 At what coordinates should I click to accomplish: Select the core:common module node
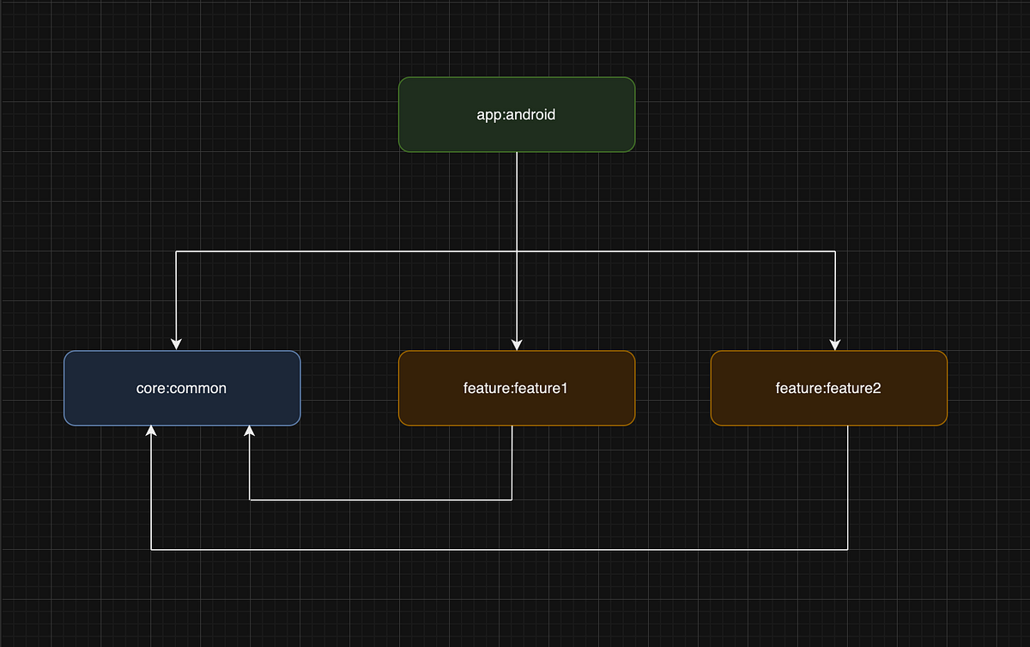[x=181, y=388]
